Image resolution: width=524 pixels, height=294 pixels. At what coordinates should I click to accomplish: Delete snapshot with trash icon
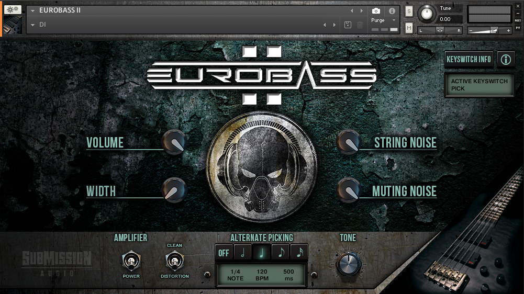pyautogui.click(x=360, y=25)
